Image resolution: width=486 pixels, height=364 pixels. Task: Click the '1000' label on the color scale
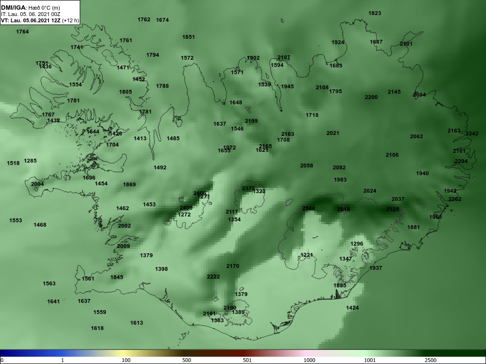coord(309,360)
